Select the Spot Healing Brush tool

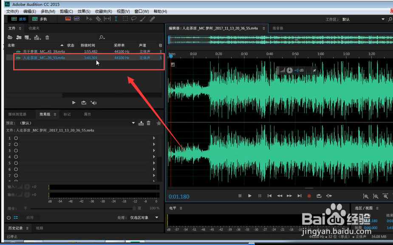pyautogui.click(x=152, y=19)
